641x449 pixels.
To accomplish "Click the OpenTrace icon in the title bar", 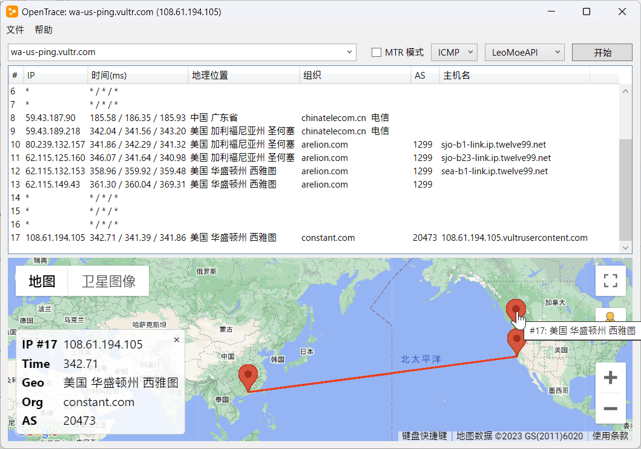I will (11, 11).
